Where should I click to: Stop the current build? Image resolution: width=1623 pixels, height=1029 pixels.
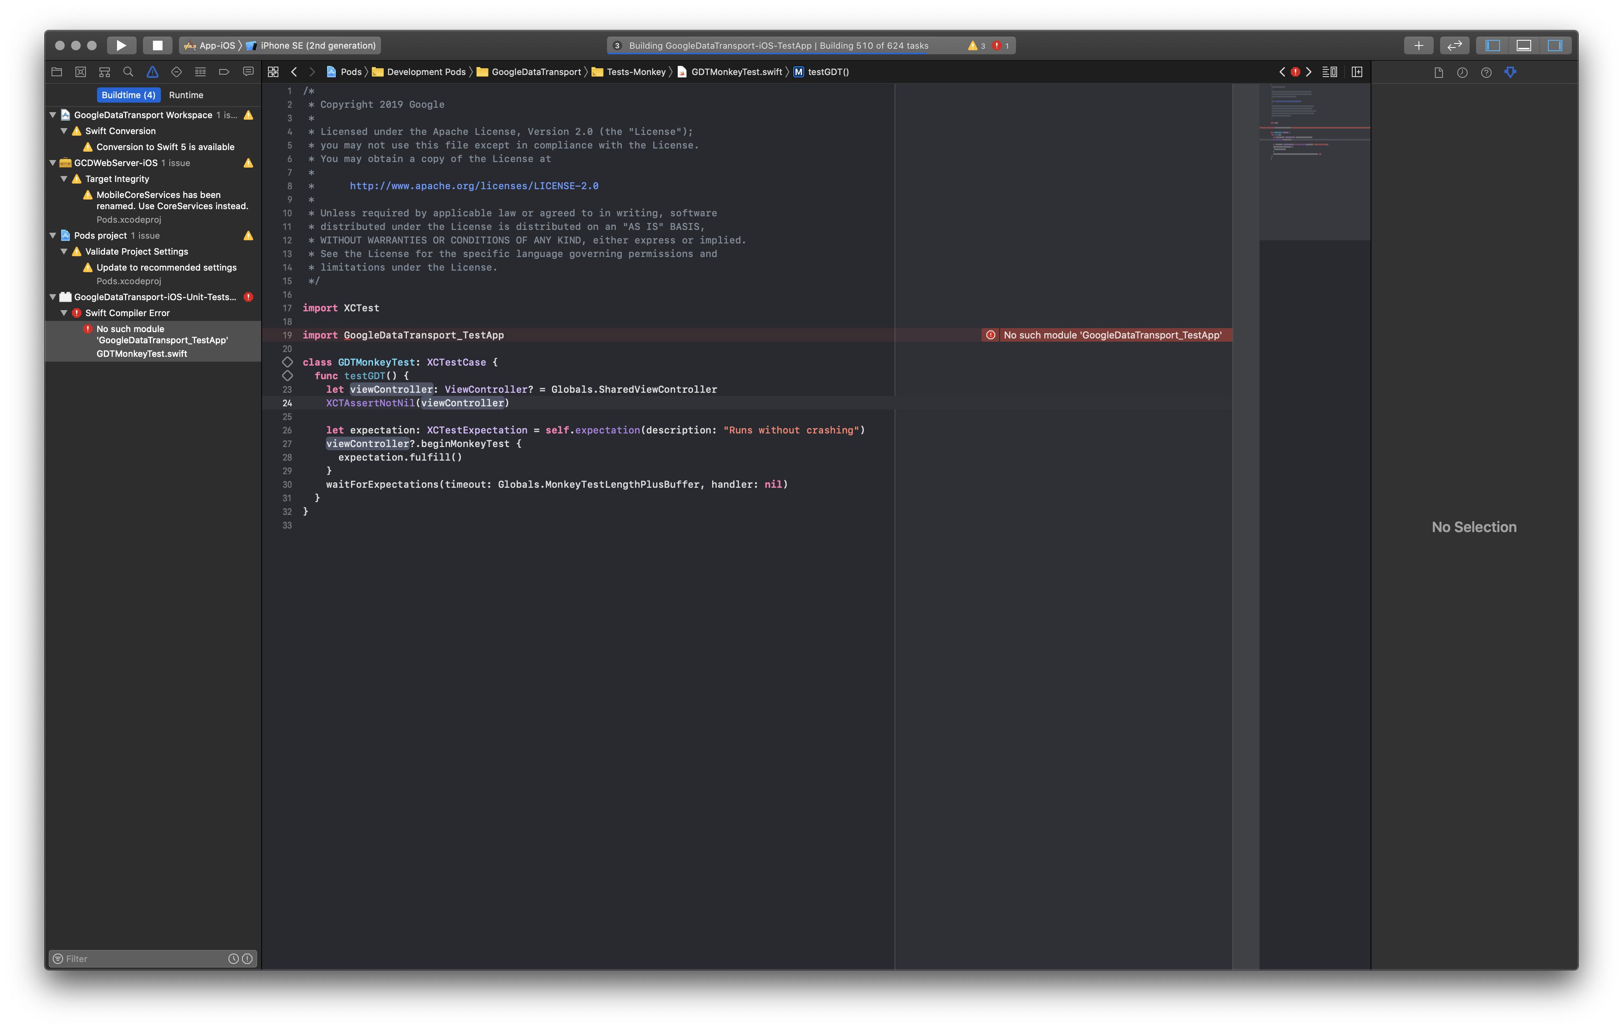pyautogui.click(x=157, y=45)
